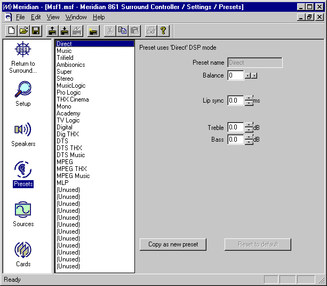Viewport: 327px width, 286px height.
Task: Open the Setup sidebar page
Action: 23,94
